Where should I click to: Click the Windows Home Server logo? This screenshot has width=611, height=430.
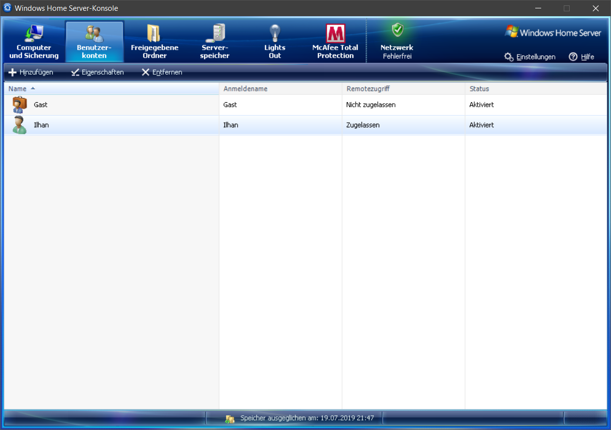click(x=553, y=32)
